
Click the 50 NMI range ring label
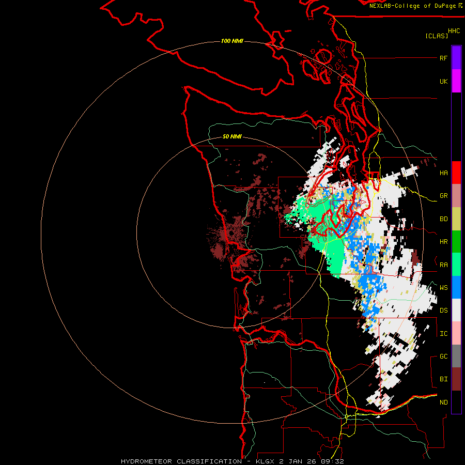click(x=232, y=136)
